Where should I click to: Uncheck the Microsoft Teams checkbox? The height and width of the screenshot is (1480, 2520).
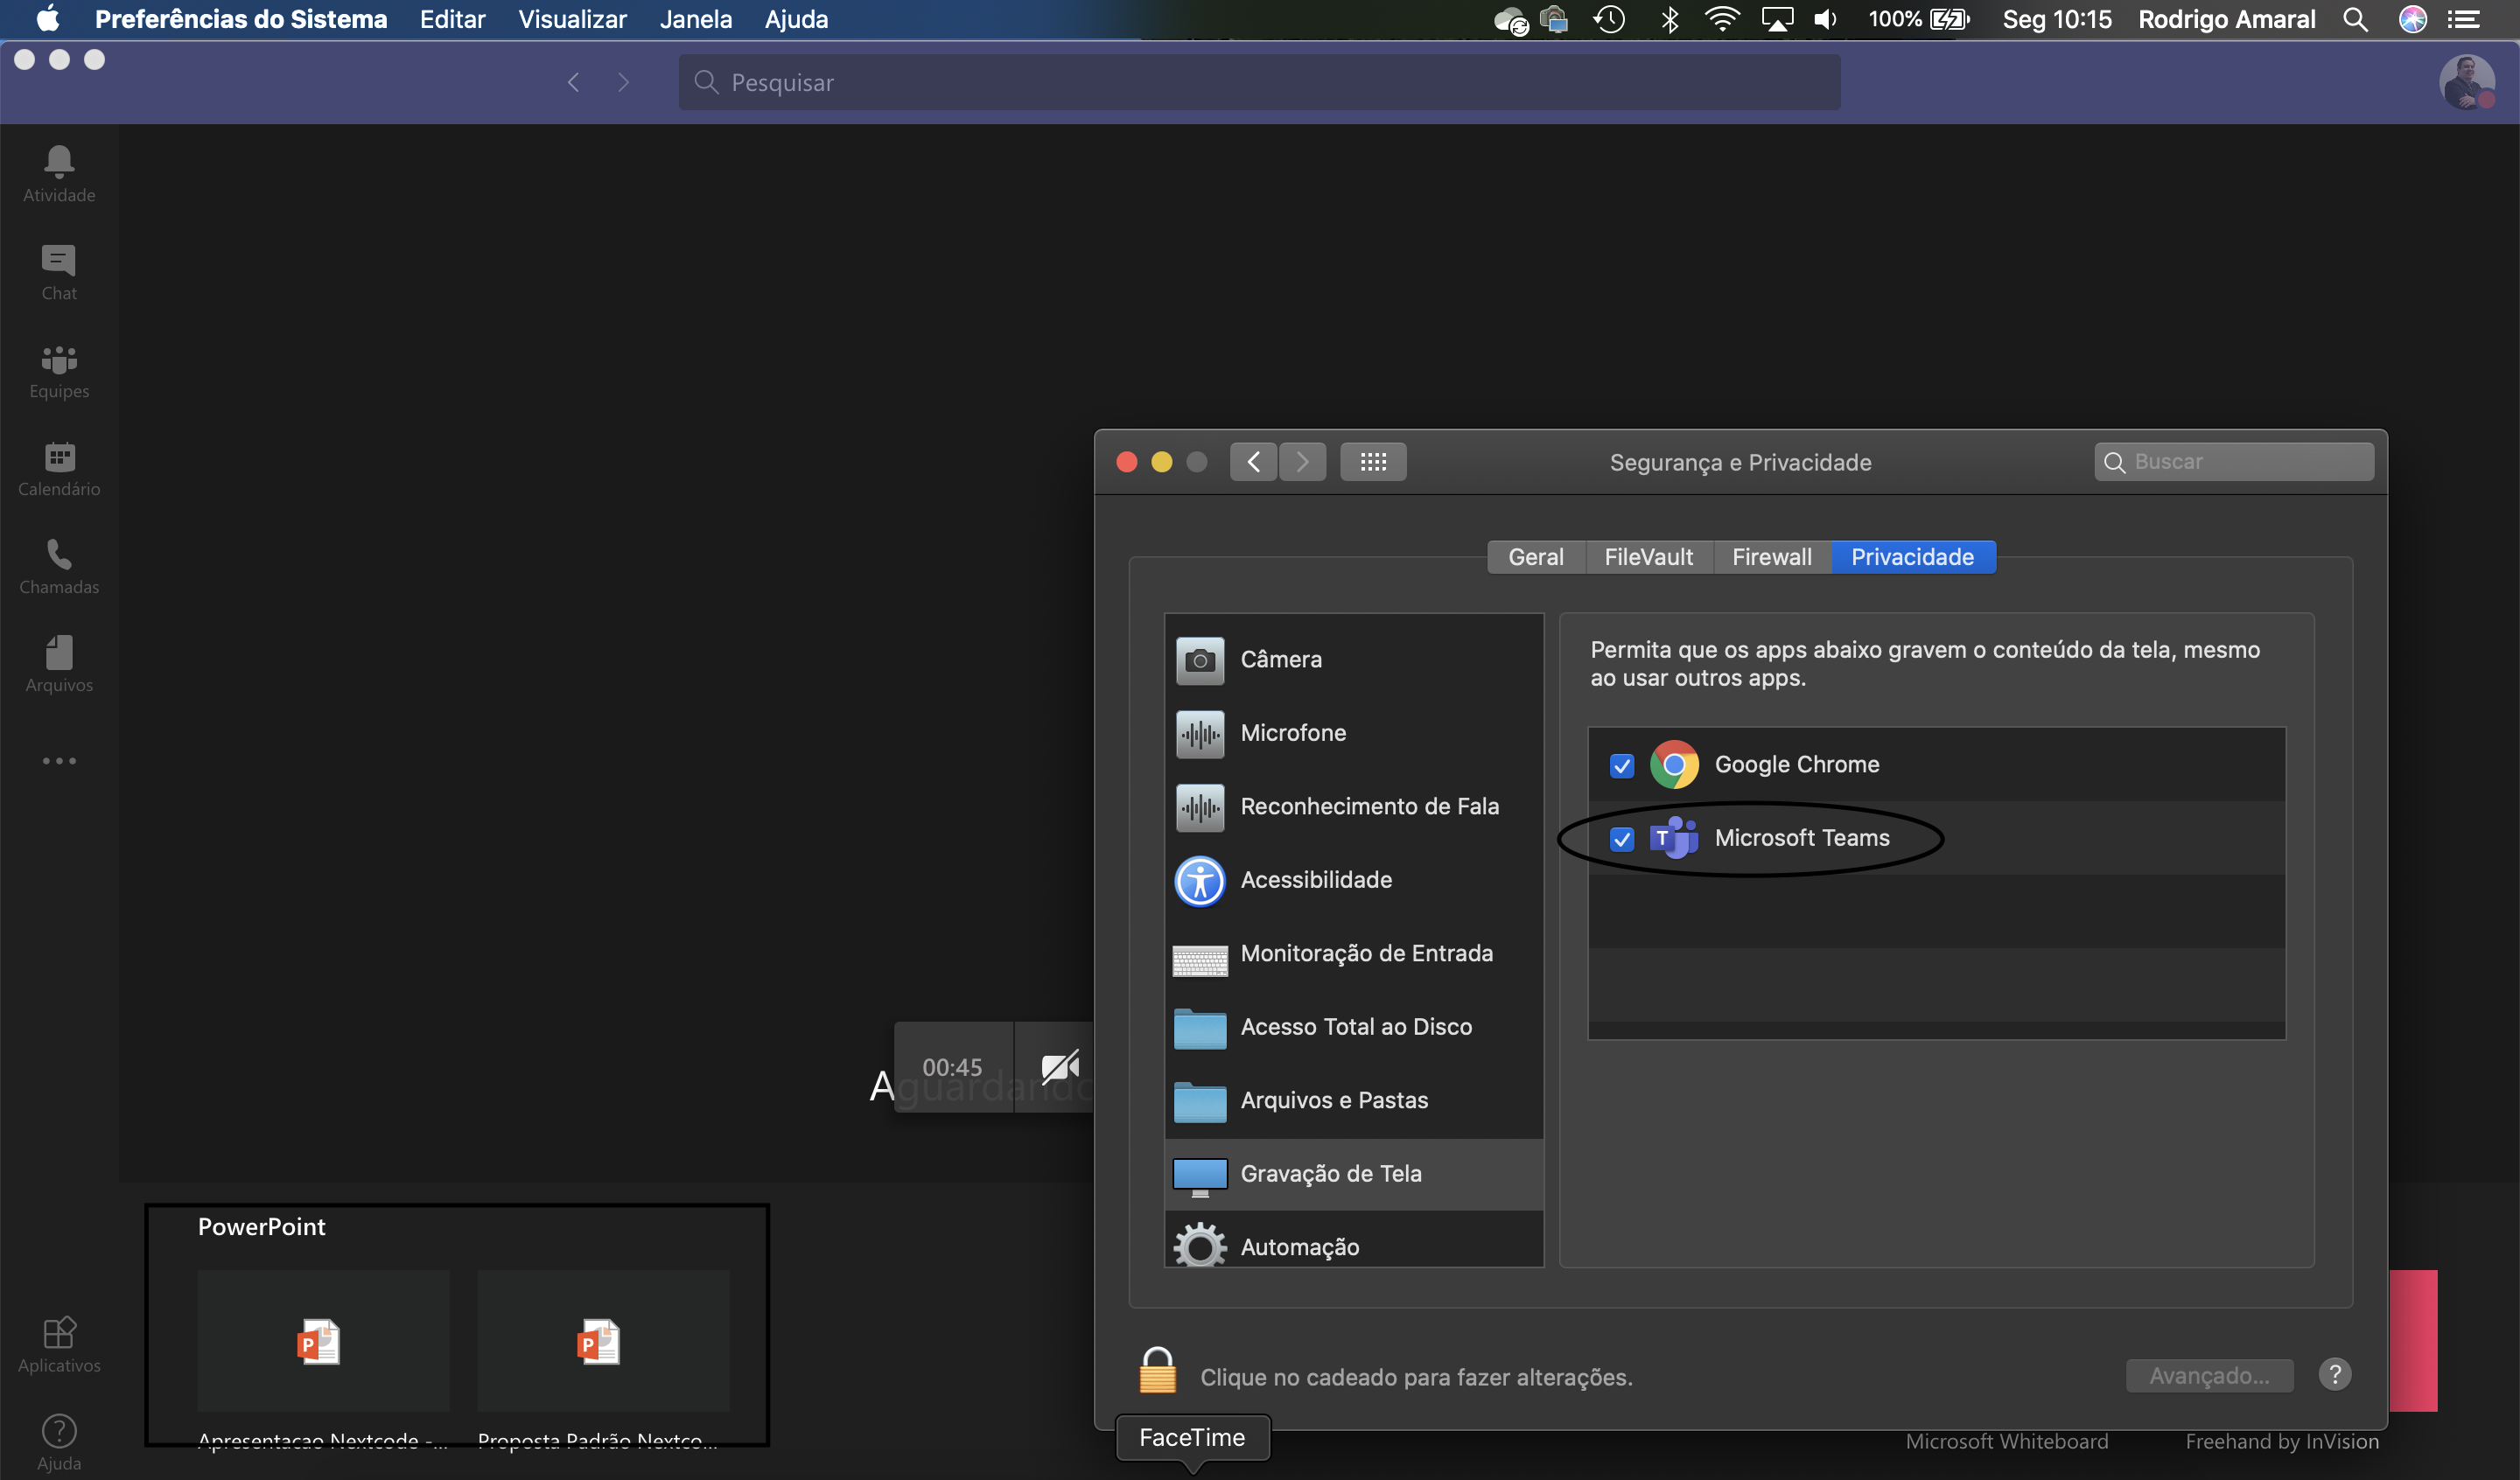point(1621,838)
